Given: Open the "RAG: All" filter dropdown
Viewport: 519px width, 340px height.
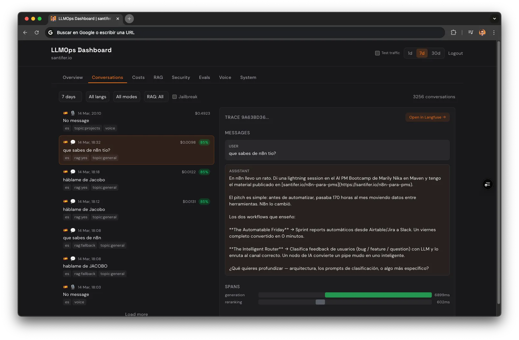Looking at the screenshot, I should pos(156,97).
